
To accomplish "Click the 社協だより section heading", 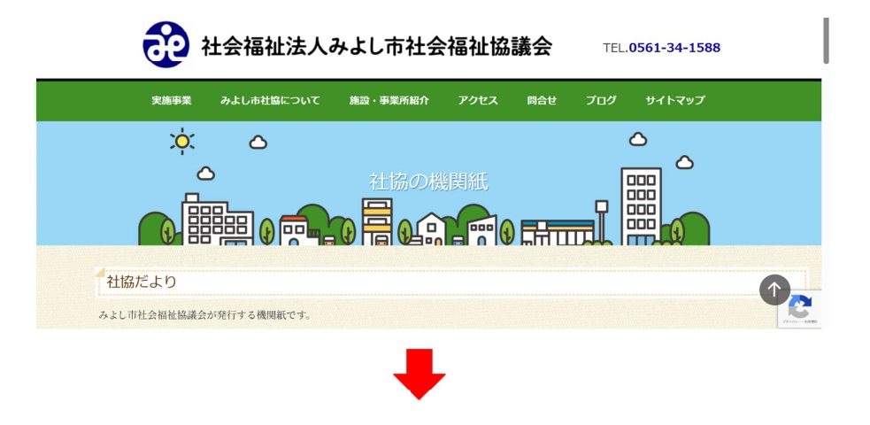I will point(142,282).
